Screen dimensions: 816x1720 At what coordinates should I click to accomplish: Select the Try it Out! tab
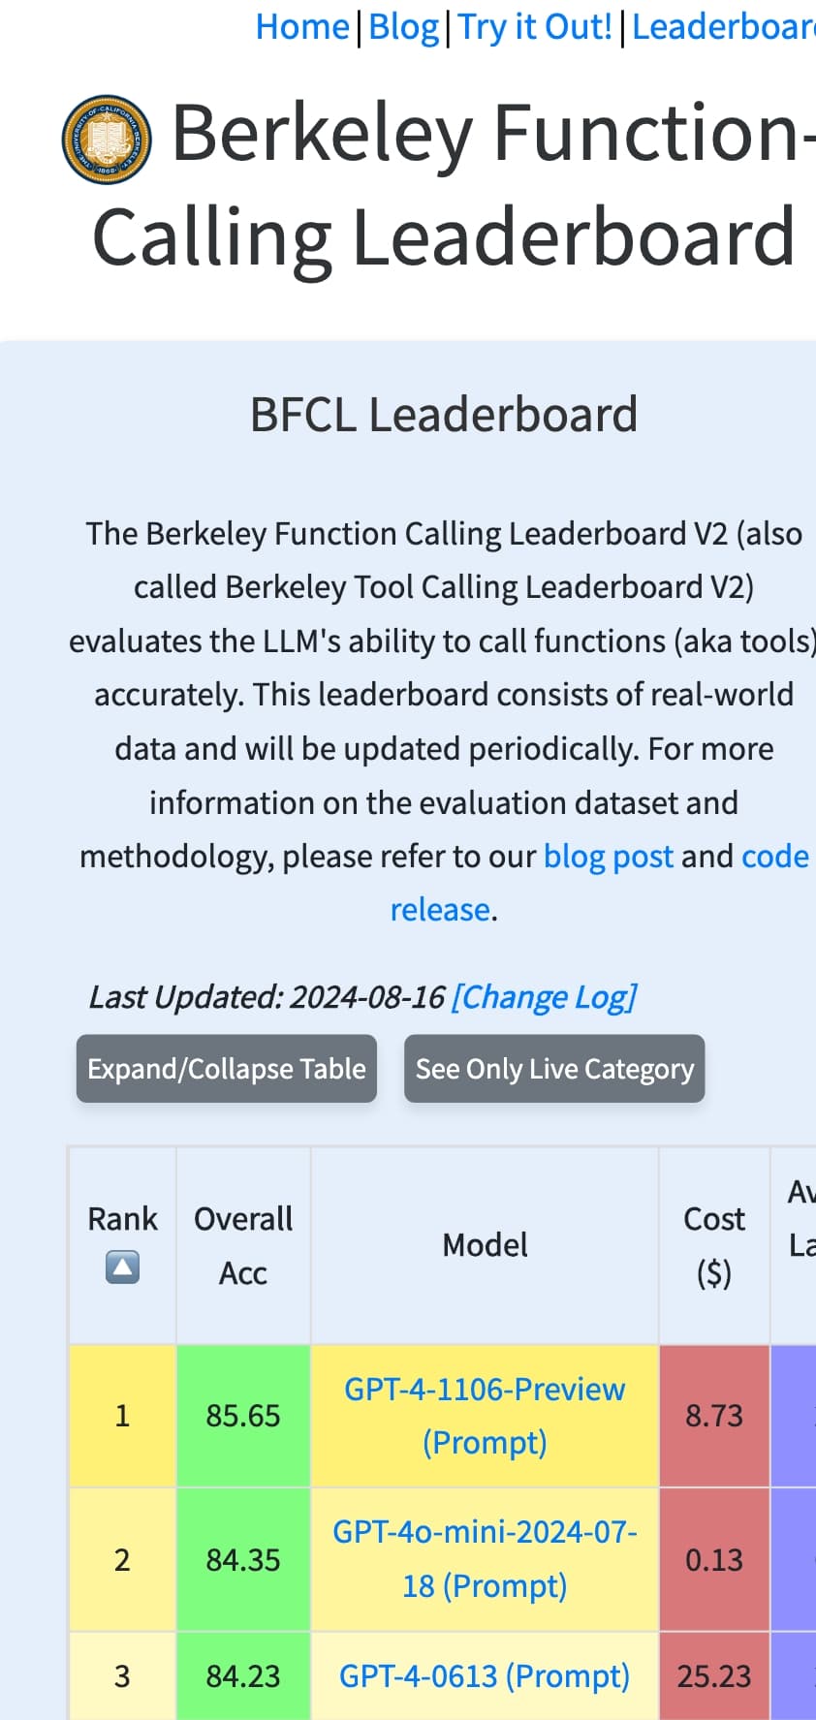(x=534, y=27)
